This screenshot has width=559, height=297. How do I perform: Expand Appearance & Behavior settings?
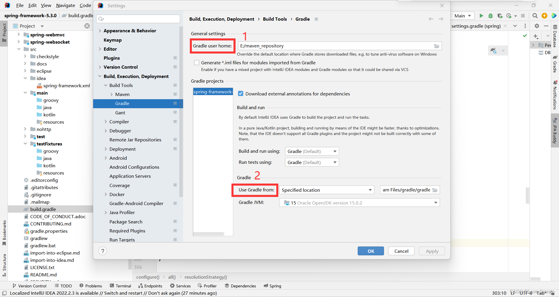[100, 31]
